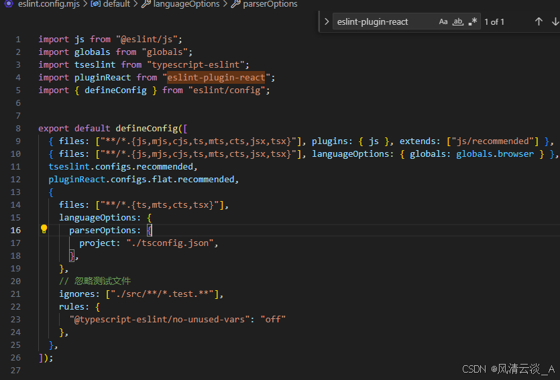Click the "@eslint/js" string on line 1

[x=147, y=40]
